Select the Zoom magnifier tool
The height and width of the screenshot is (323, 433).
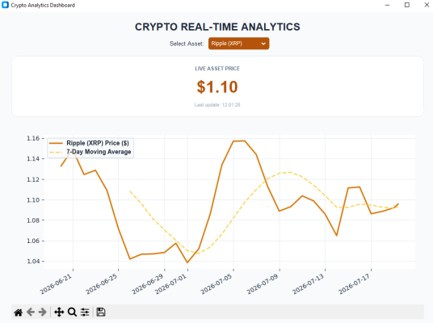click(x=72, y=313)
